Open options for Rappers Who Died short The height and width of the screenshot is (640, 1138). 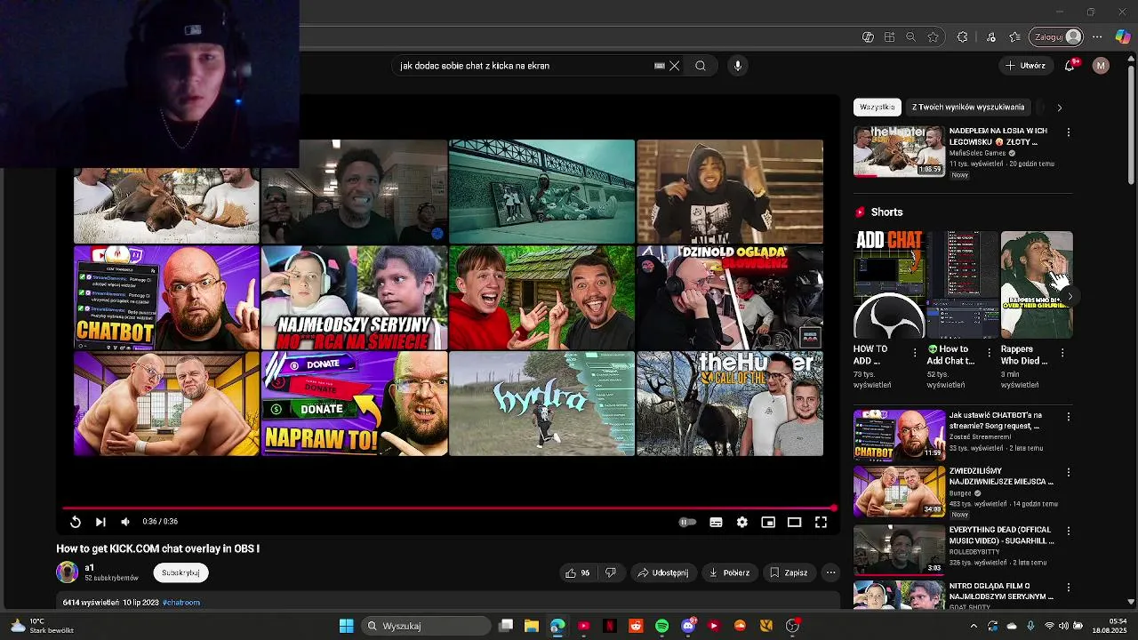pyautogui.click(x=1062, y=352)
